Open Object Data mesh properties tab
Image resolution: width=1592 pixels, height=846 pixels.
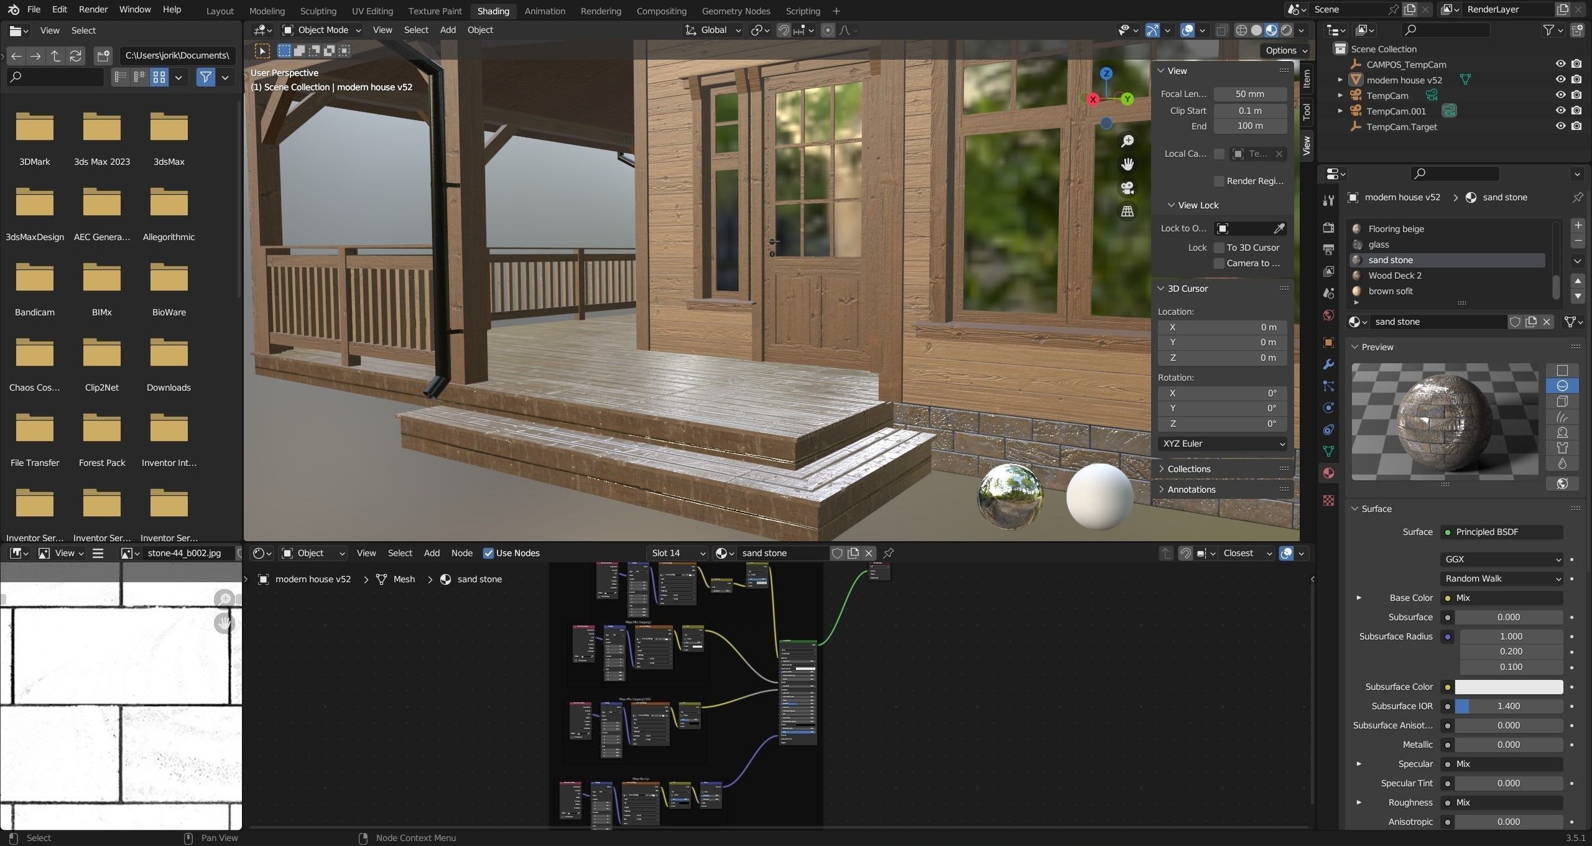point(1328,451)
